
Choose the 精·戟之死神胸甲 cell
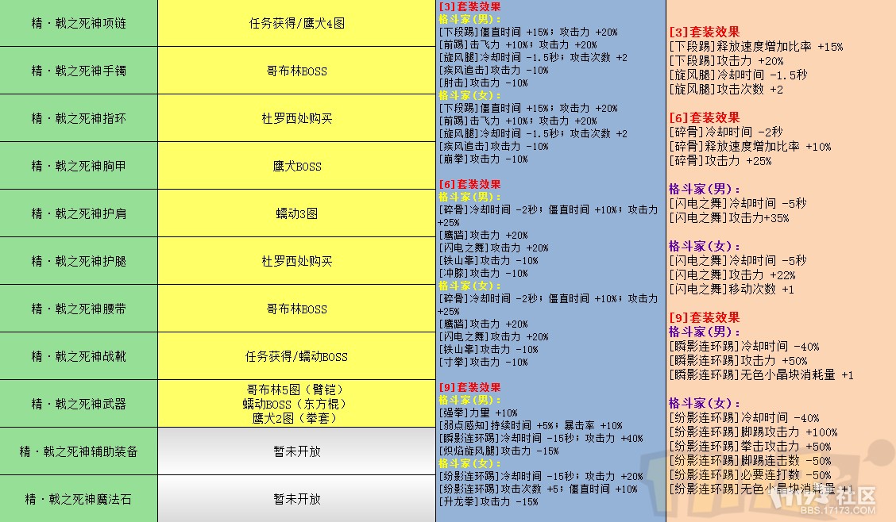79,166
